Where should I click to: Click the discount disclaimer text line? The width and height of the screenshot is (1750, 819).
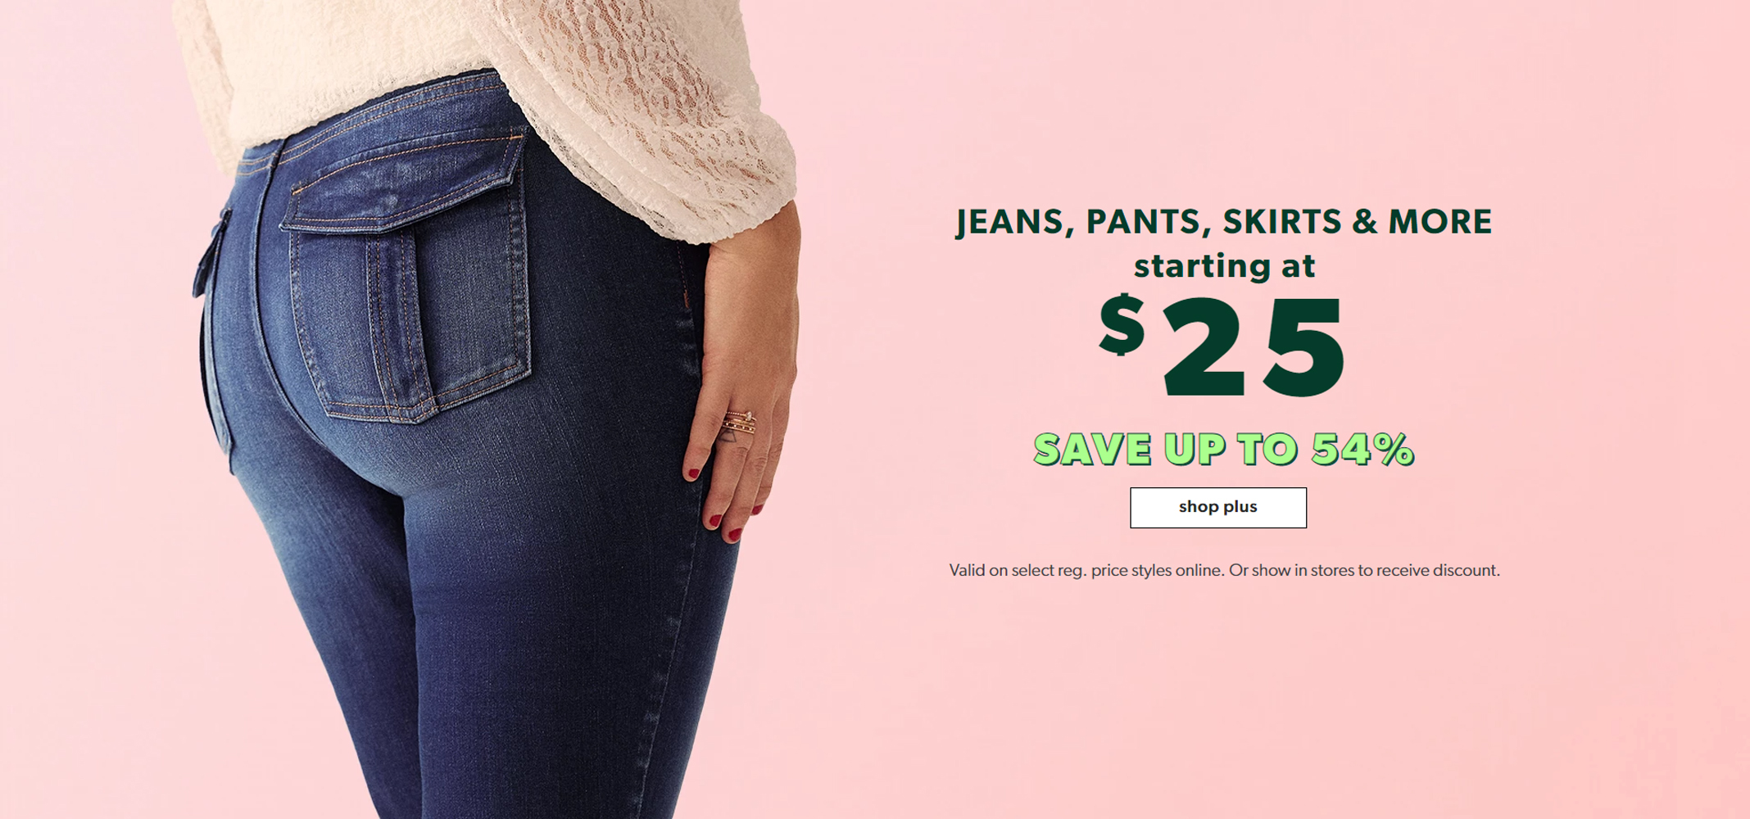pyautogui.click(x=1224, y=570)
